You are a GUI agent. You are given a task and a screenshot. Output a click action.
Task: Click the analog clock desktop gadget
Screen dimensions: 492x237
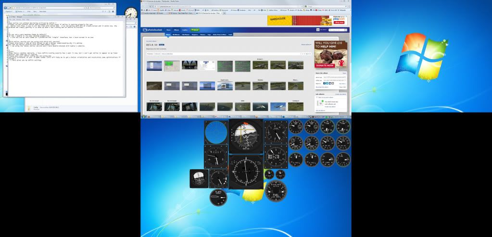130,13
